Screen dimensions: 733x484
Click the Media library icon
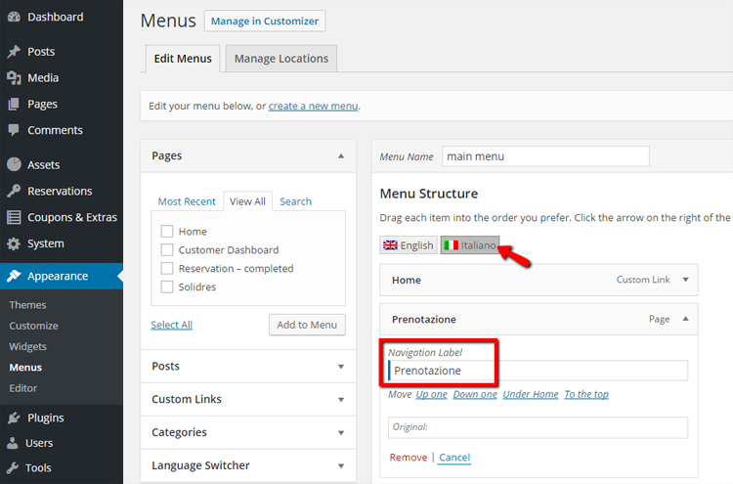[x=14, y=77]
